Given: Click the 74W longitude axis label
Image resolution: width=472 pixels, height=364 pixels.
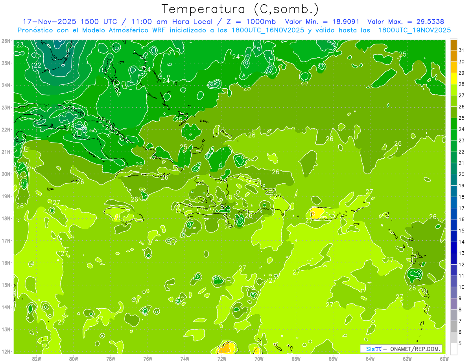Looking at the screenshot, I should (x=185, y=359).
